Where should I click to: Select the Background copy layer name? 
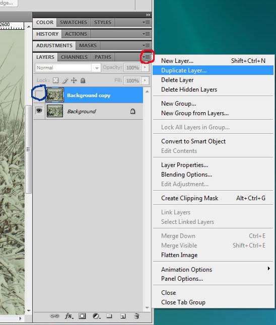pyautogui.click(x=89, y=96)
